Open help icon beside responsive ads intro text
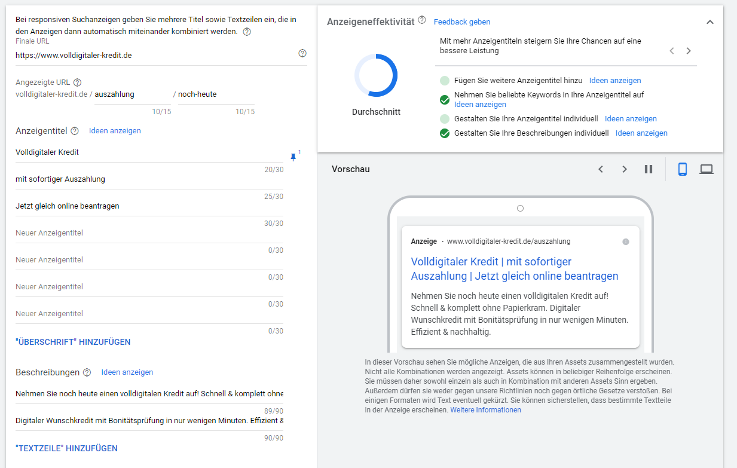 coord(247,32)
